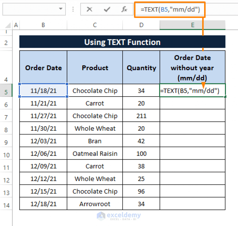Click quantity cell showing 38
The height and width of the screenshot is (226, 238).
141,166
